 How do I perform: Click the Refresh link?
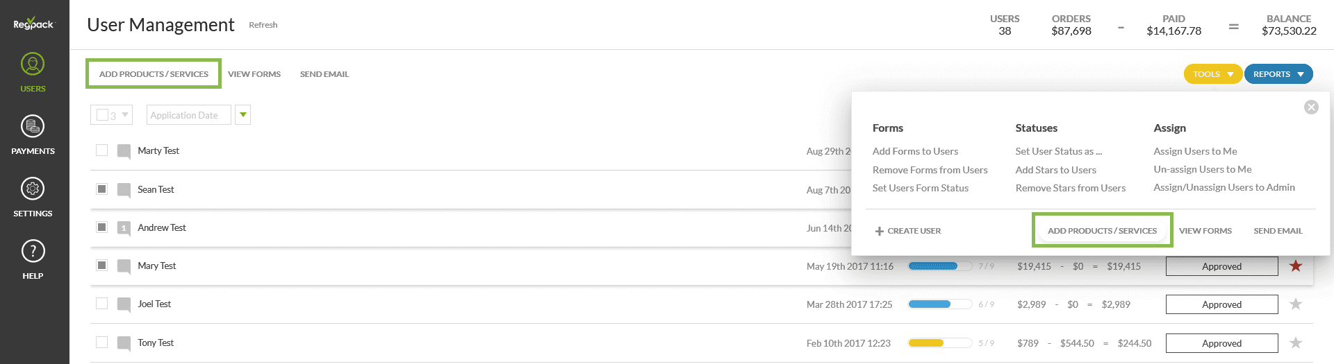pos(263,25)
